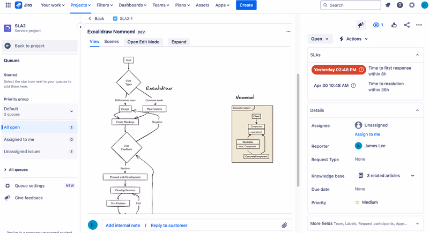Click the Yesterday 02:48 PM SLA badge
The image size is (429, 233).
click(339, 70)
